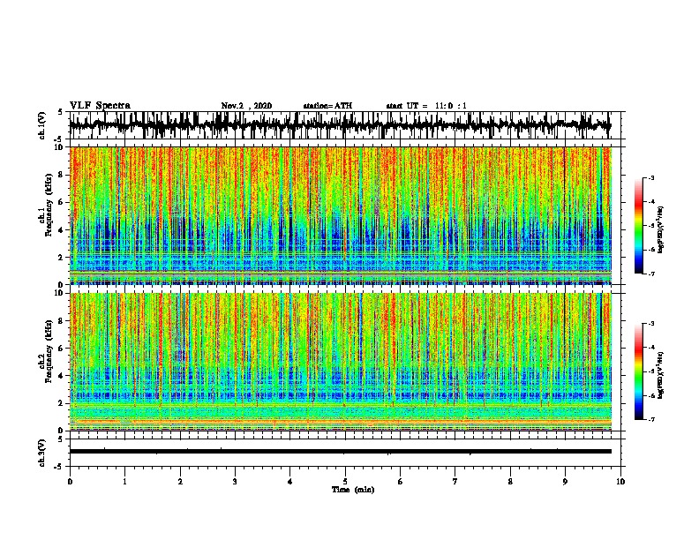
Task: Click the "4" kHz tick on ch.1 frequency axis
Action: (x=62, y=230)
